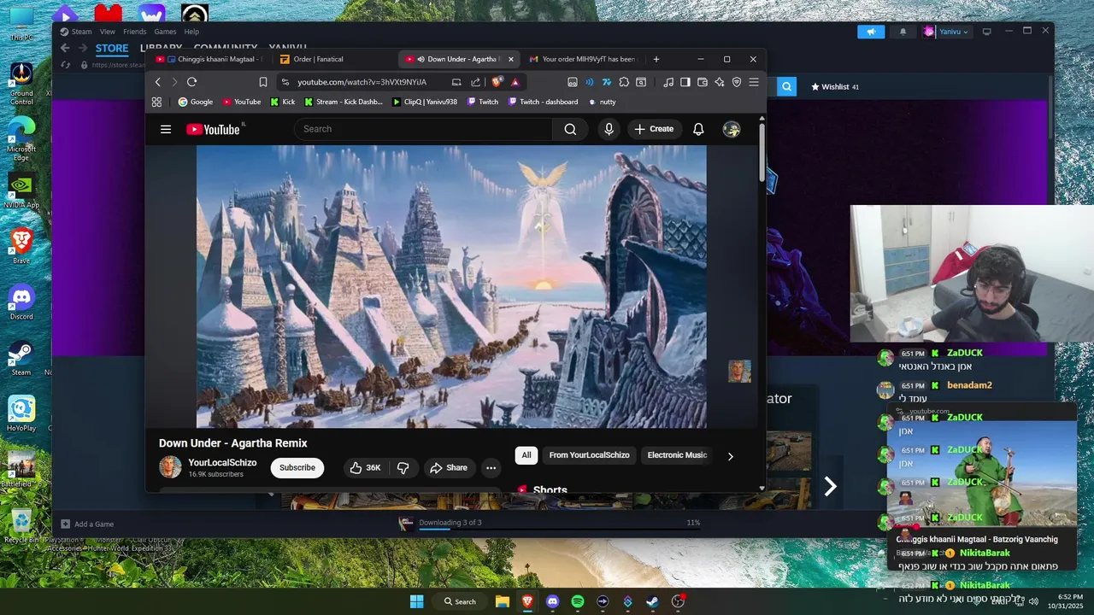1094x615 pixels.
Task: Show more filter chips with chevron
Action: pyautogui.click(x=730, y=456)
